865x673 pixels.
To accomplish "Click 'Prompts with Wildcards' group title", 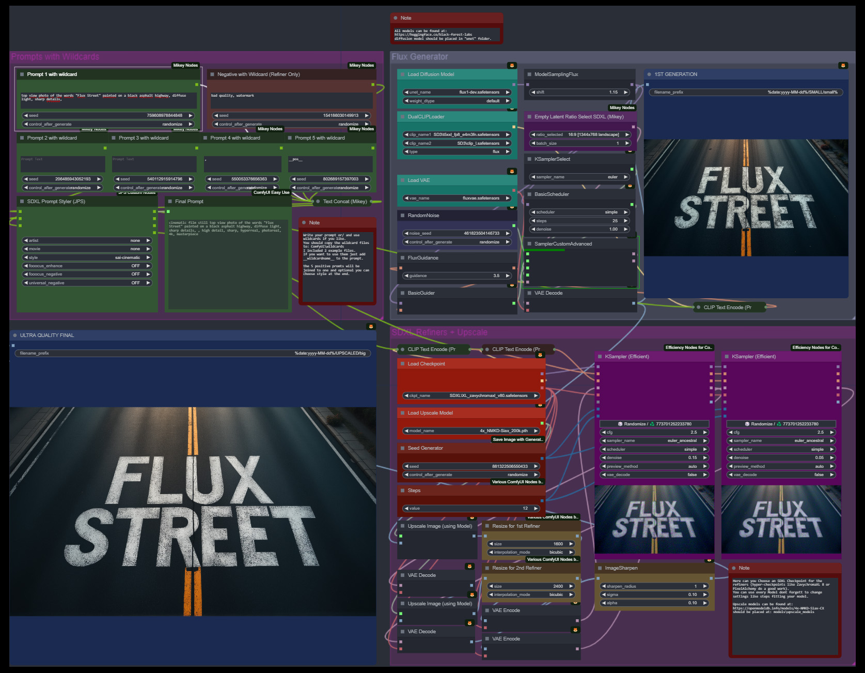I will pos(55,57).
